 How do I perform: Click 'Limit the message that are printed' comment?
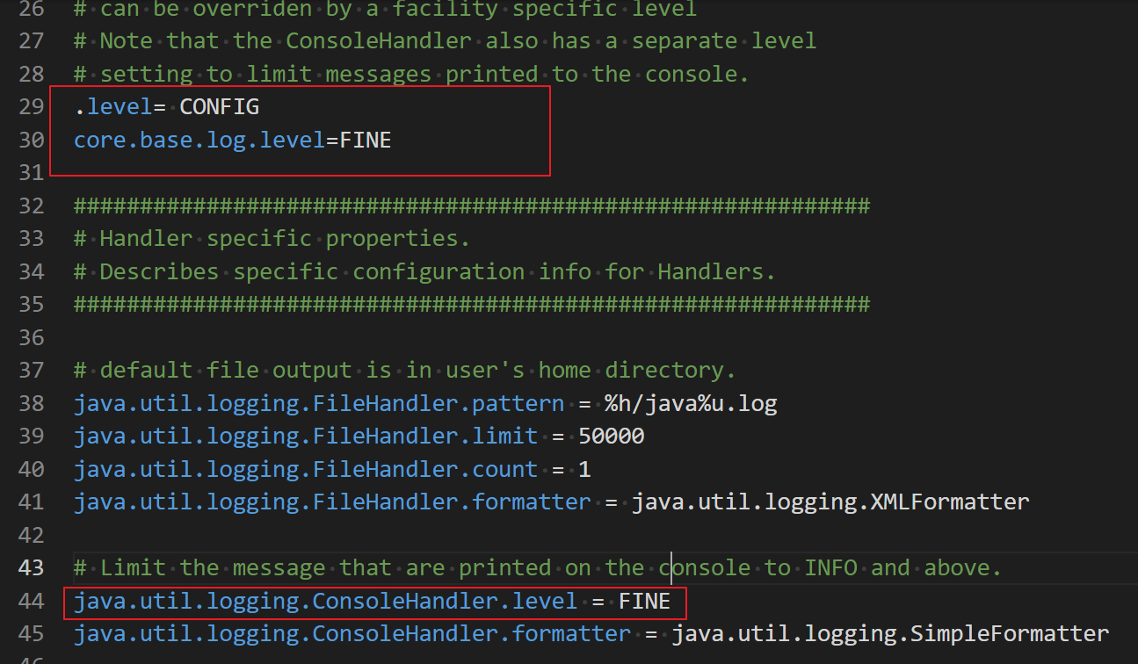coord(538,568)
